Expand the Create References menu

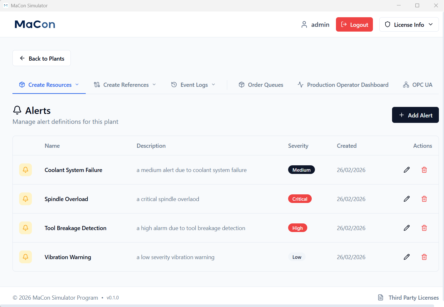pyautogui.click(x=125, y=85)
